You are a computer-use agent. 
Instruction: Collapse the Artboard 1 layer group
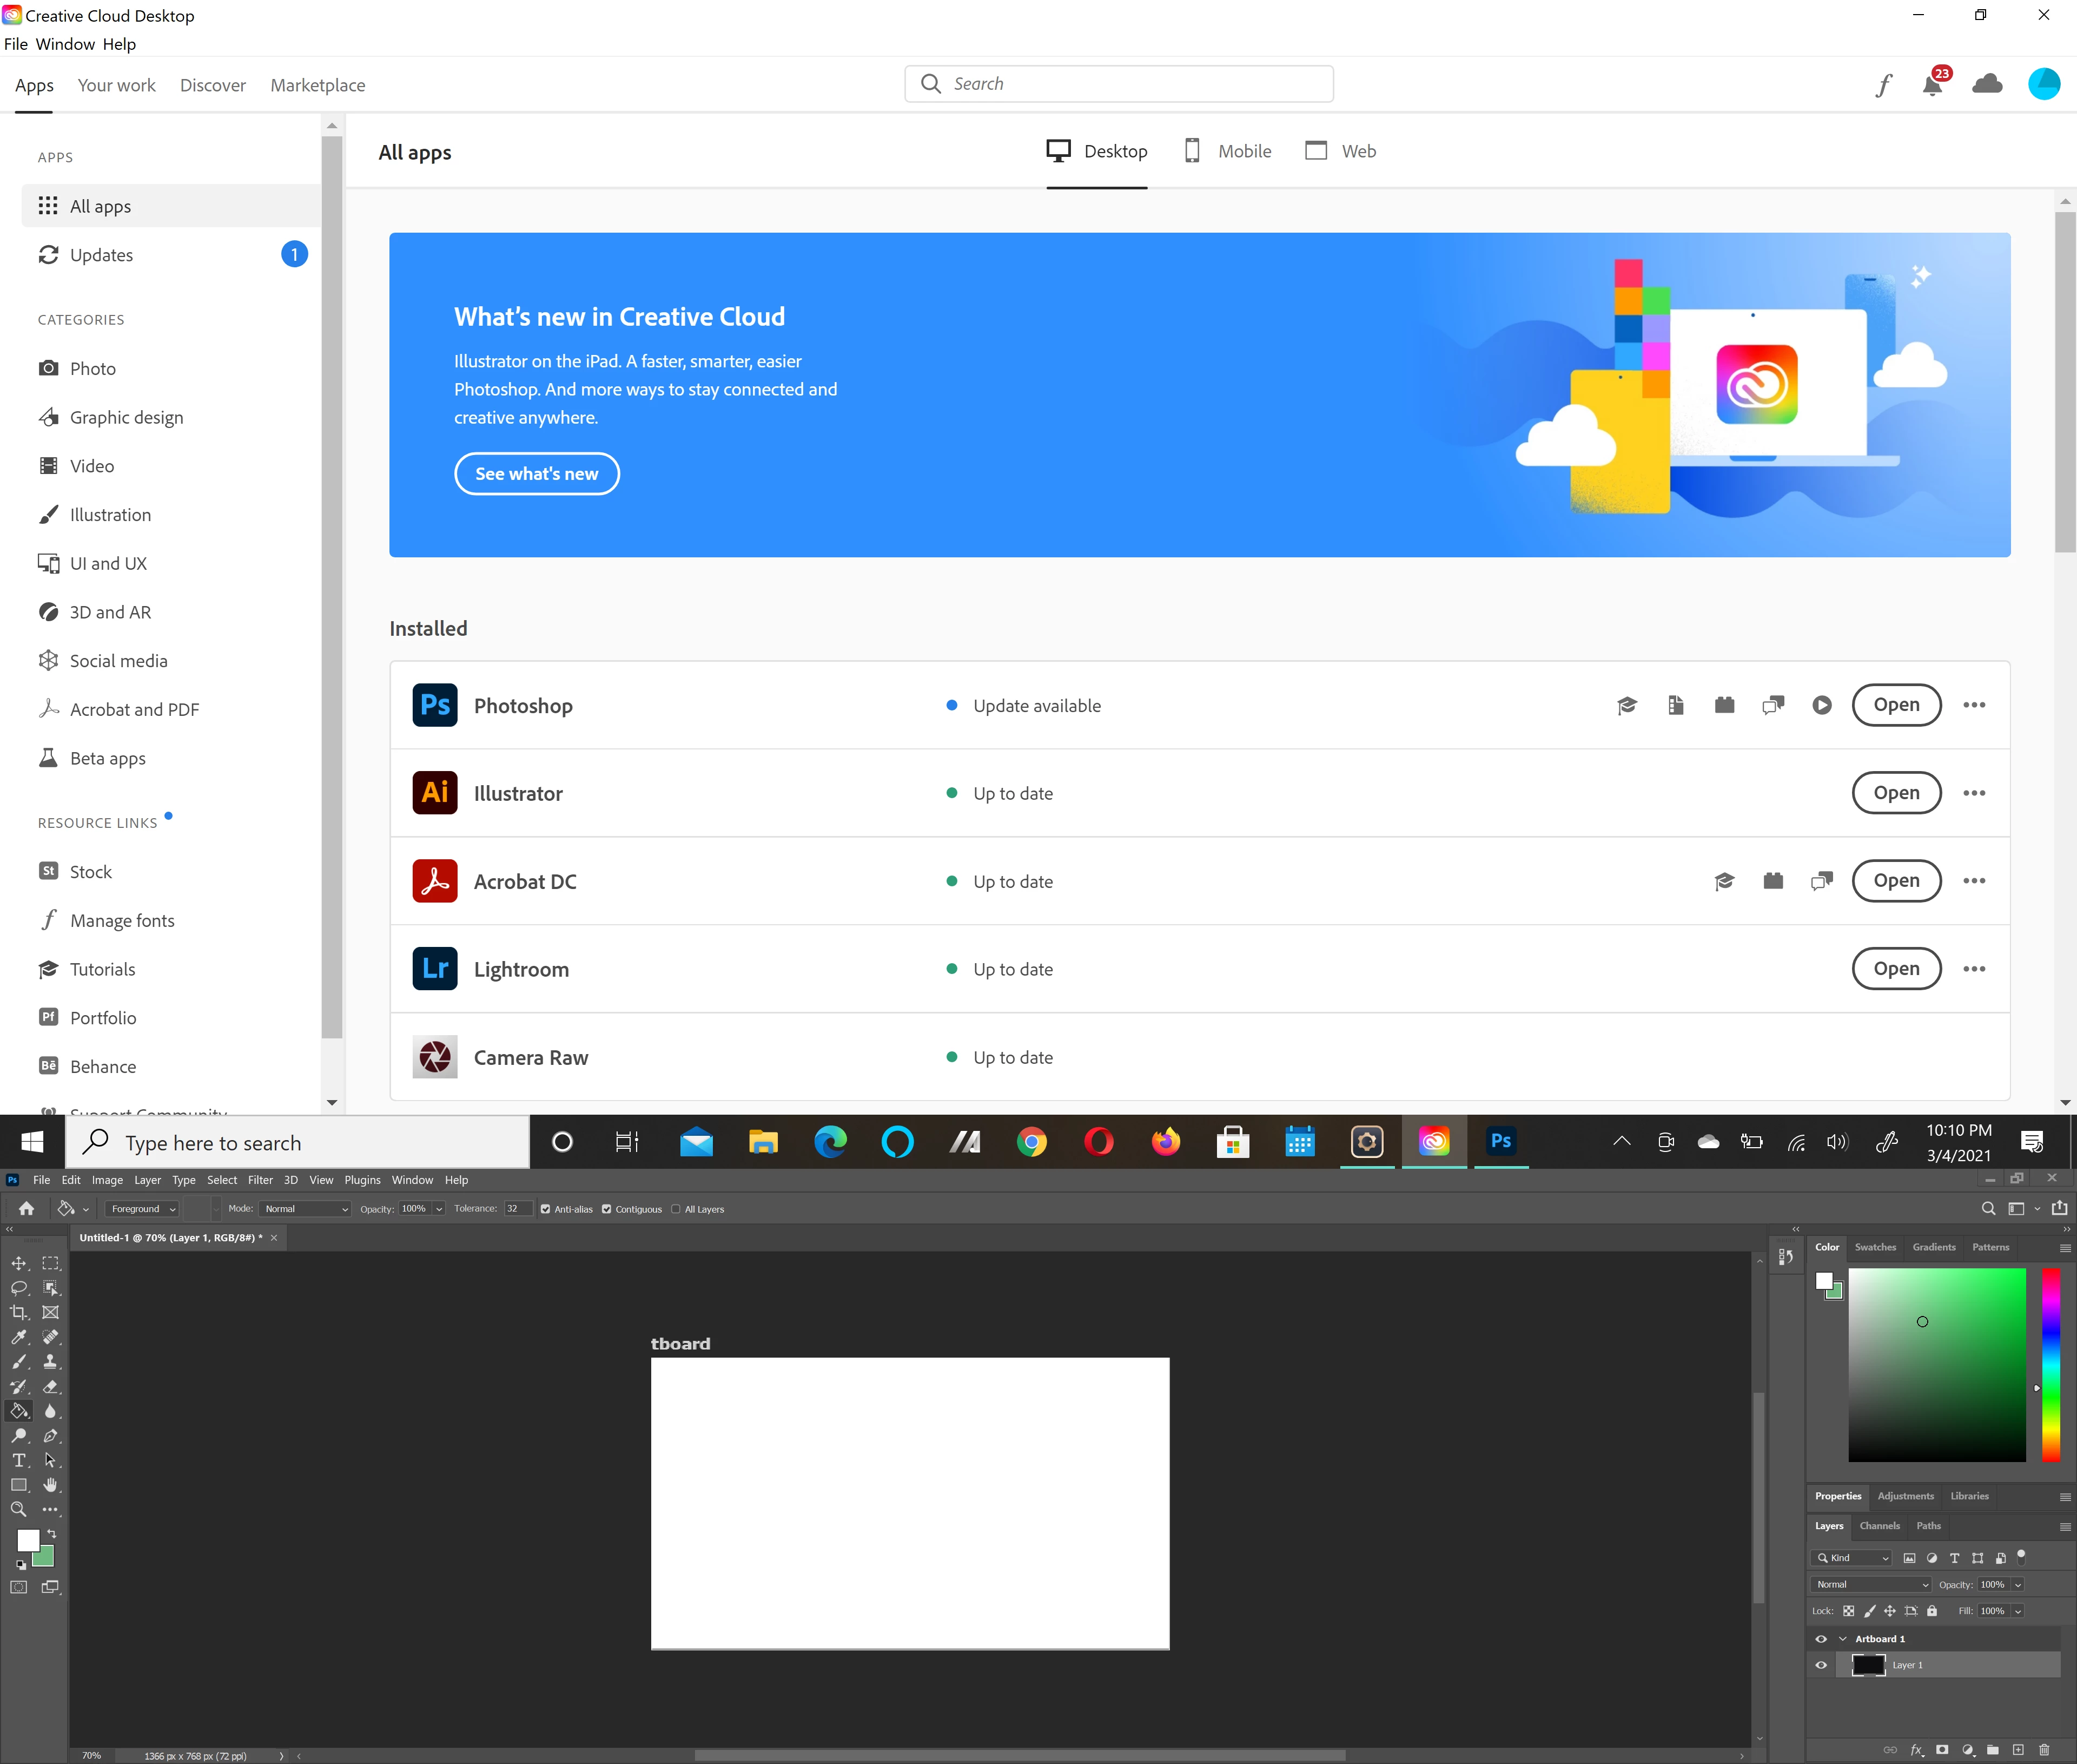tap(1843, 1639)
